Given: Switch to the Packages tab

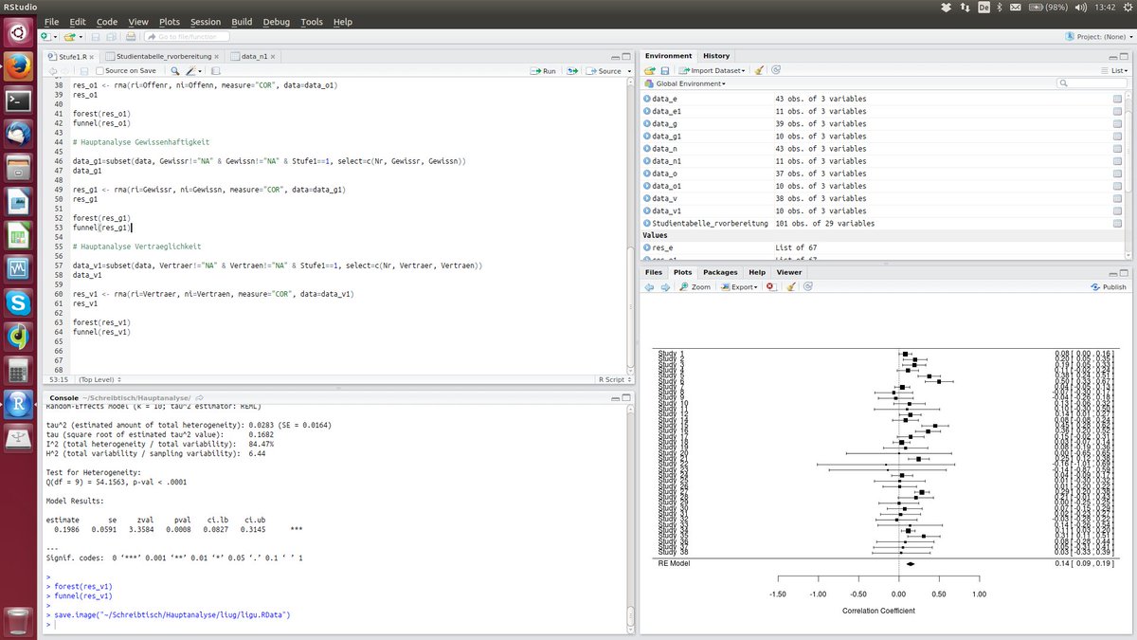Looking at the screenshot, I should click(720, 272).
